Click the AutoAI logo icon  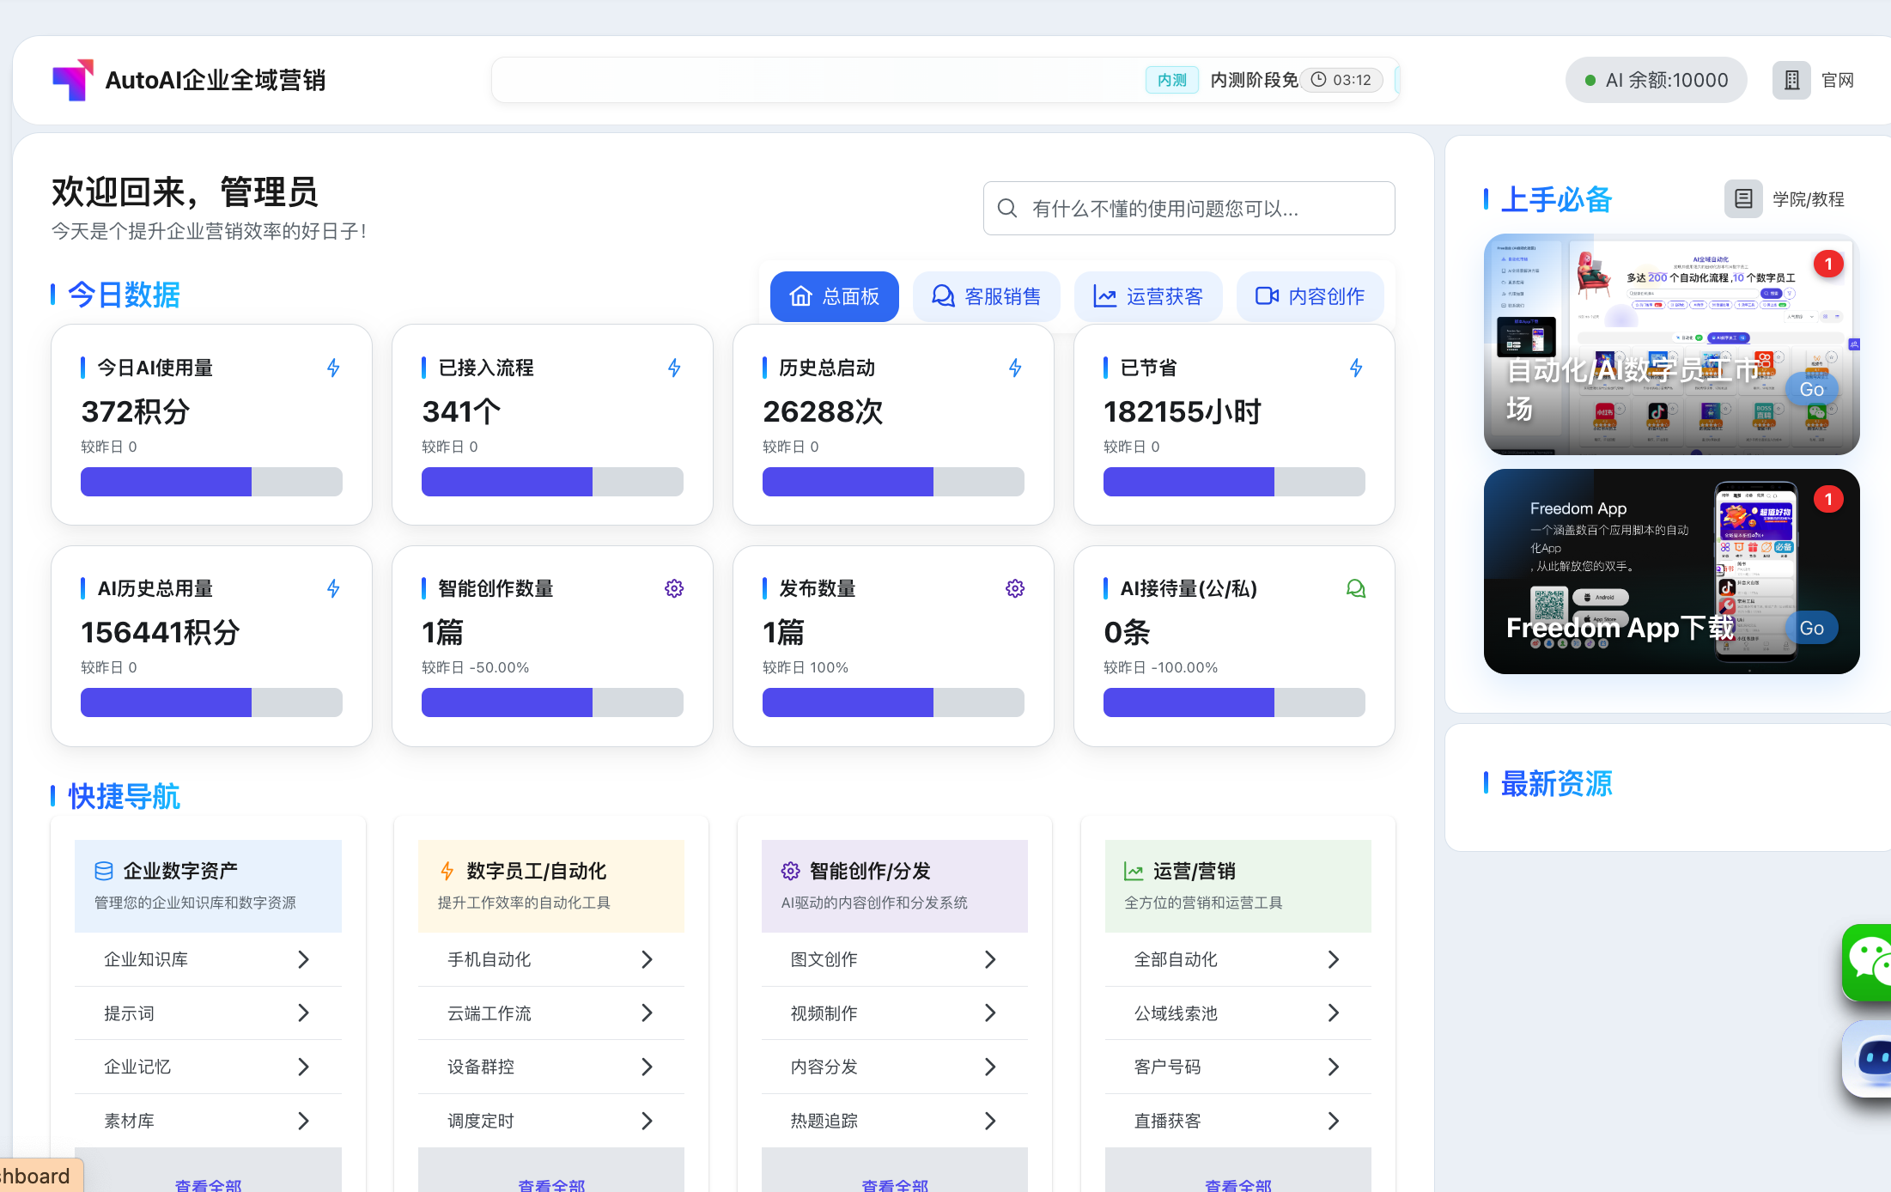coord(73,80)
